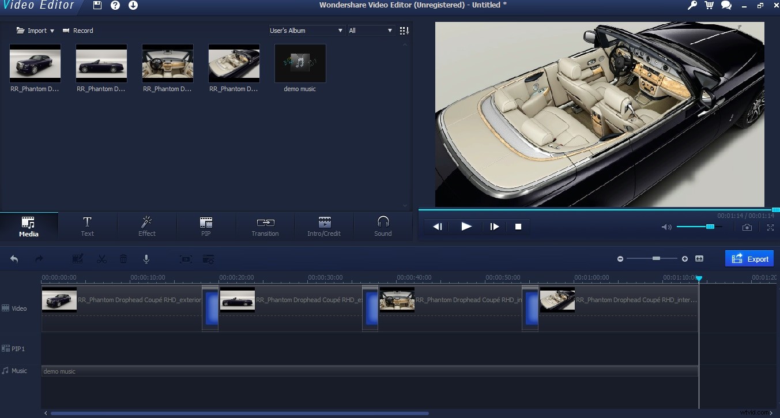
Task: Toggle the thumbnail grid view in media library
Action: pyautogui.click(x=404, y=30)
